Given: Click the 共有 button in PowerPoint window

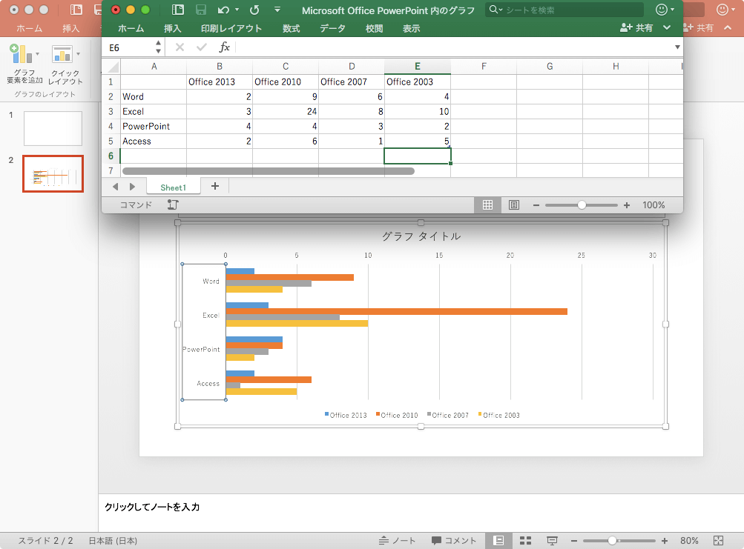Looking at the screenshot, I should pyautogui.click(x=698, y=28).
